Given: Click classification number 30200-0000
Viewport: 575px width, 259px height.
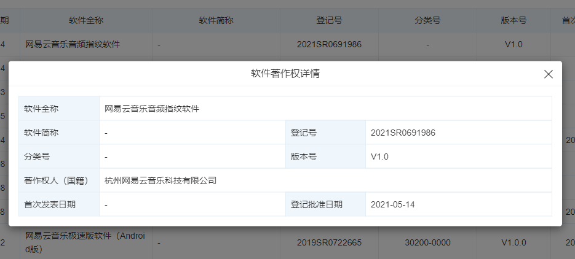Looking at the screenshot, I should click(427, 243).
